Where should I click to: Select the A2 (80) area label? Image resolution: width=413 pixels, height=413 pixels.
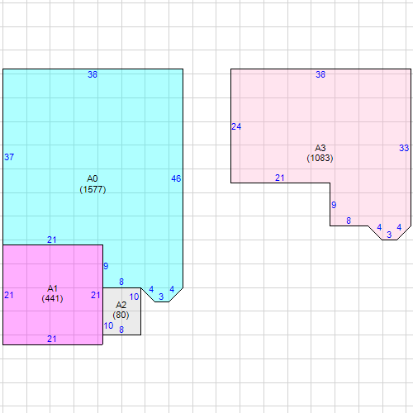coord(121,310)
